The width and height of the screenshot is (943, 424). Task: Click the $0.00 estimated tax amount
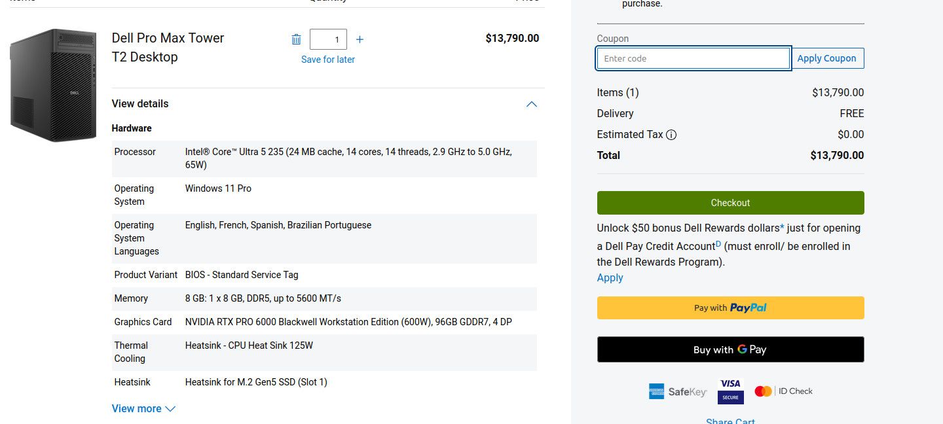(851, 135)
